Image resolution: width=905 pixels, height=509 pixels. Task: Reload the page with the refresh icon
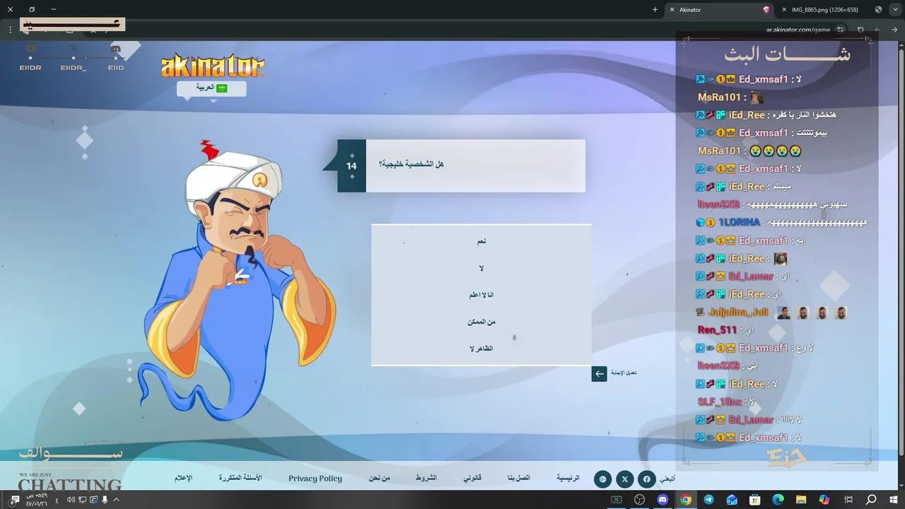[860, 30]
